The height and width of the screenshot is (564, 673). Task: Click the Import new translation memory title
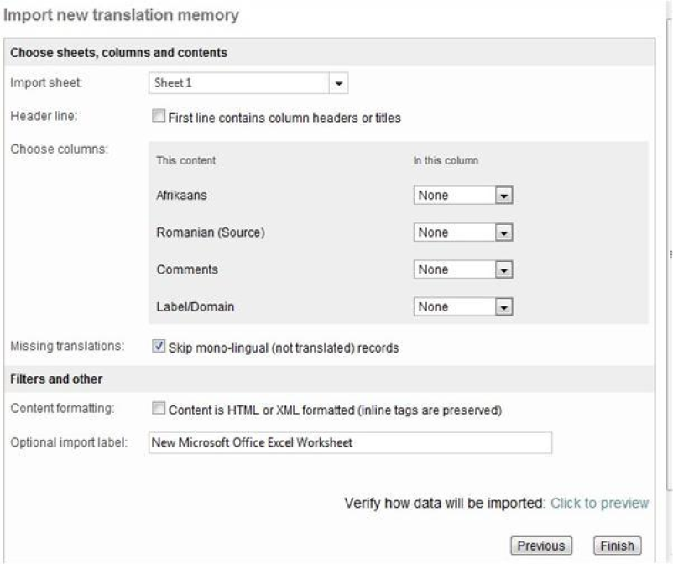pyautogui.click(x=122, y=14)
